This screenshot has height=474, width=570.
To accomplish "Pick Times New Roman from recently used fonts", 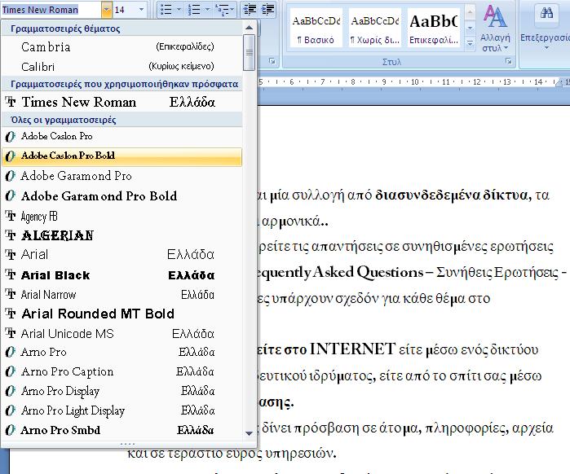I will click(122, 102).
